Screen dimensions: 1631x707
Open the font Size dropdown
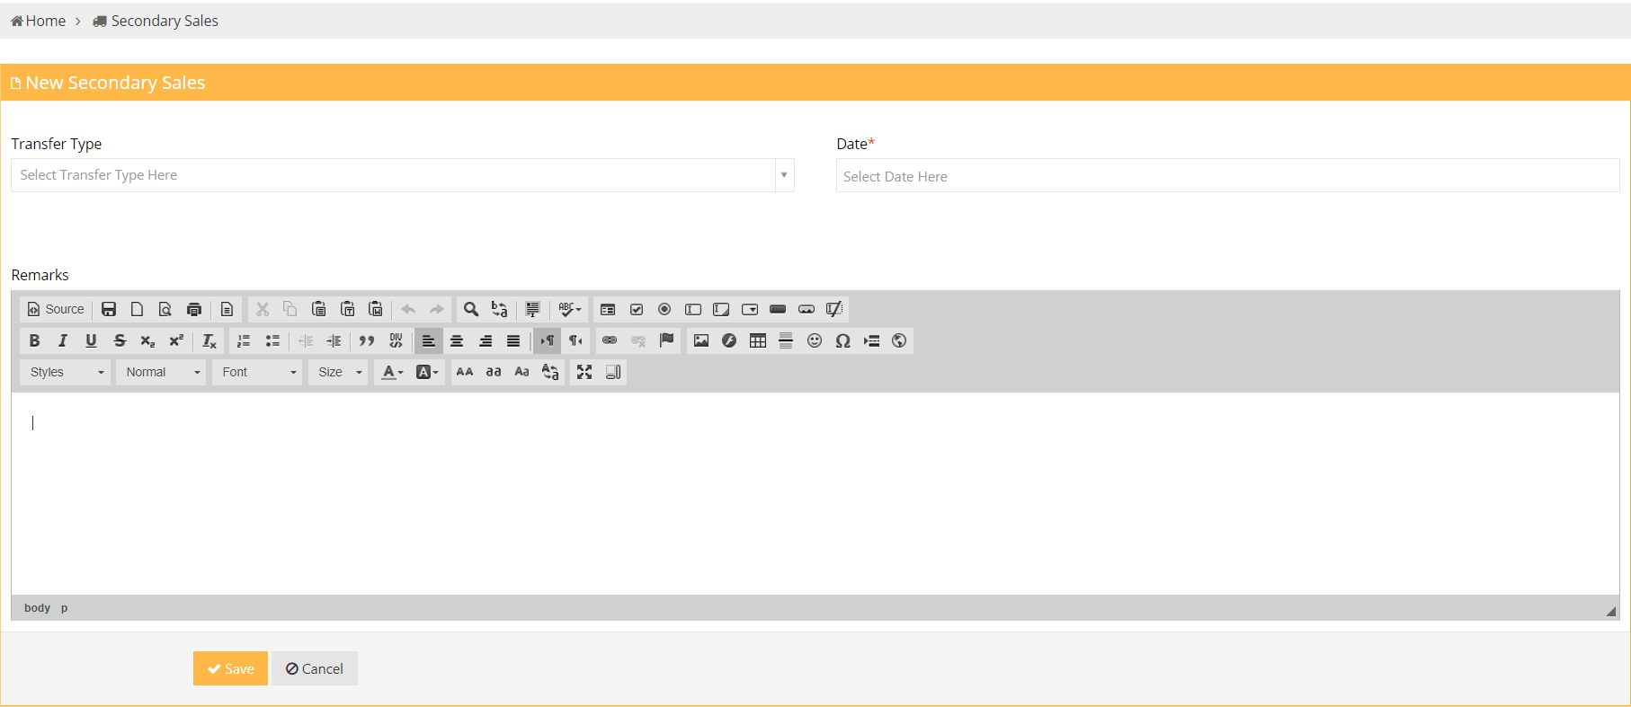coord(339,372)
